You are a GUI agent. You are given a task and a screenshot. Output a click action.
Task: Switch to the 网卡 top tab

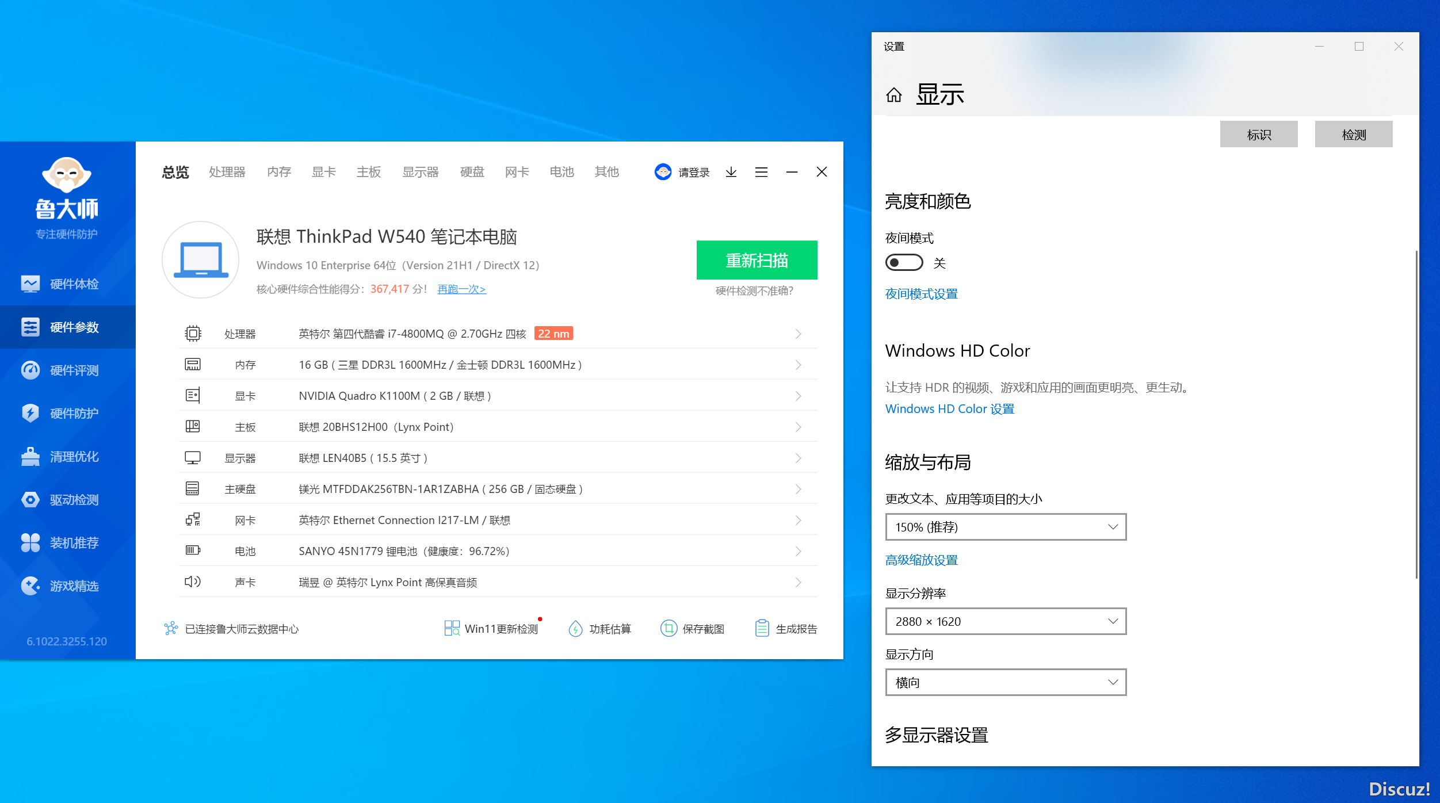click(517, 172)
